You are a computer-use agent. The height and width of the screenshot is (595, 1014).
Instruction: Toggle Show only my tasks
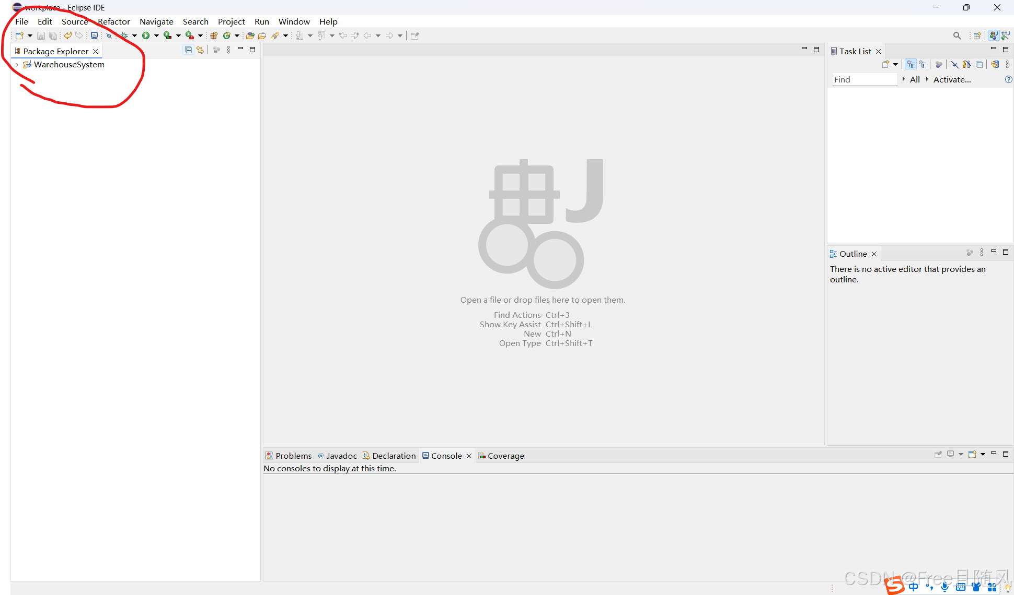click(x=967, y=64)
